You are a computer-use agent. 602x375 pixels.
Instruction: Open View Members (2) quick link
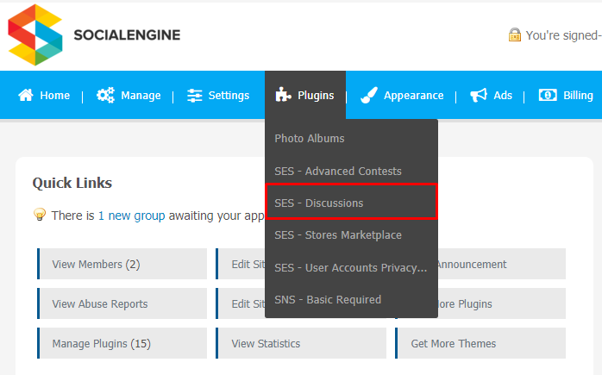click(x=122, y=264)
